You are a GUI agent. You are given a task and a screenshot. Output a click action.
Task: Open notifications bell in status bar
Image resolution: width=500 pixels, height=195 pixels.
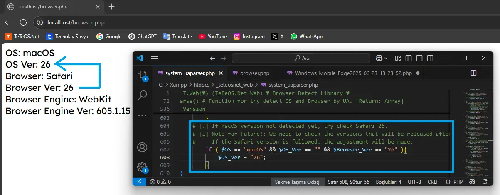485,182
